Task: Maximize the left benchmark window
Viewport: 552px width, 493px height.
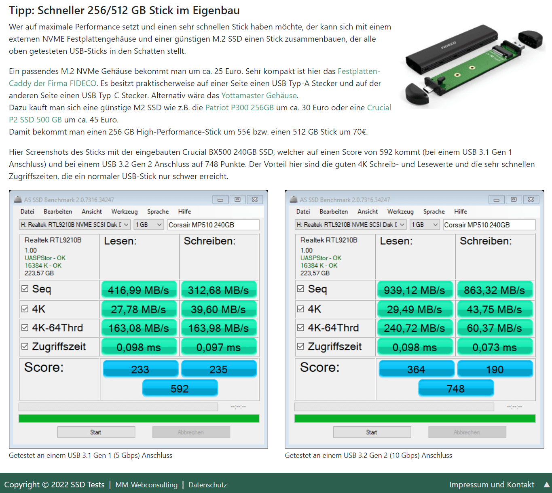Action: click(238, 199)
